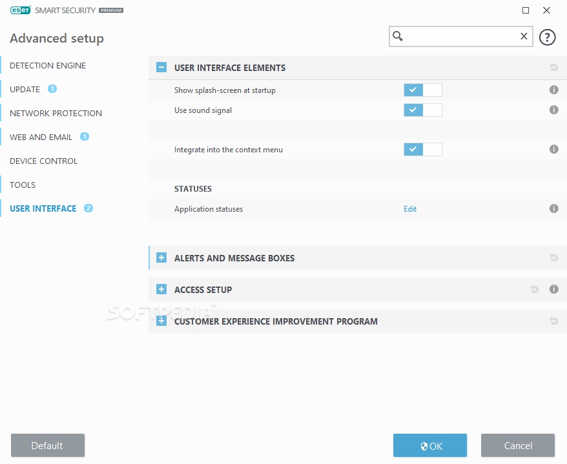The height and width of the screenshot is (464, 567).
Task: Click the help question mark icon
Action: (x=547, y=37)
